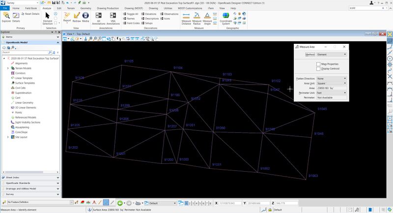Switch to the Home ribbon tab
This screenshot has width=393, height=213.
coord(16,8)
